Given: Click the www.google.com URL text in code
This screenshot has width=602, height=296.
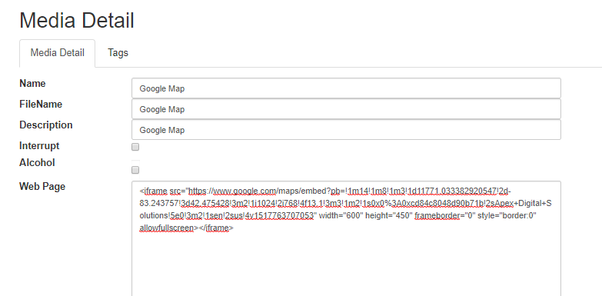Looking at the screenshot, I should [x=244, y=191].
